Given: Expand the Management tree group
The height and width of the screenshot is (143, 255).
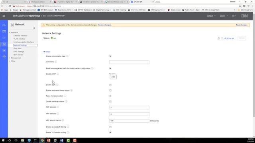Looking at the screenshot, I should tap(10, 58).
